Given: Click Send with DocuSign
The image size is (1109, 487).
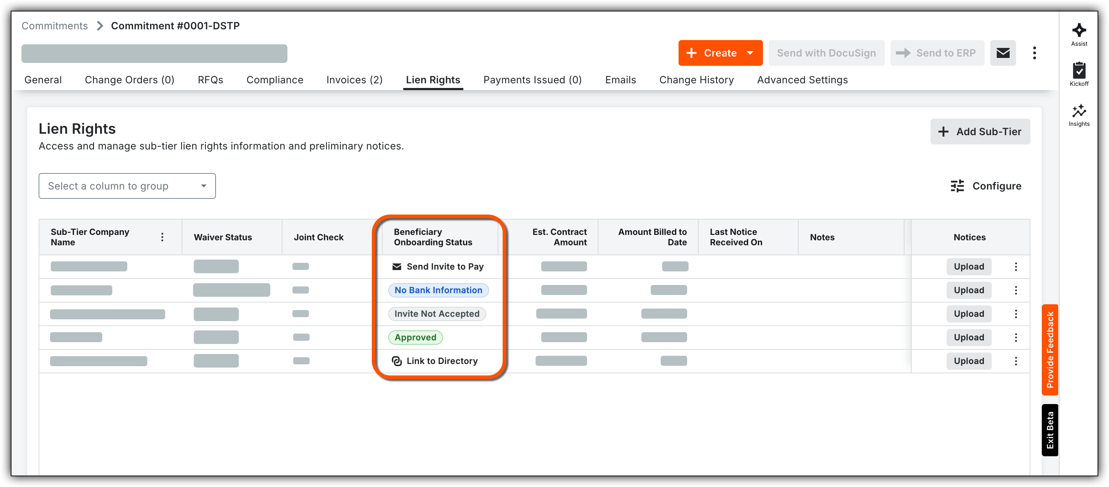Looking at the screenshot, I should [826, 53].
